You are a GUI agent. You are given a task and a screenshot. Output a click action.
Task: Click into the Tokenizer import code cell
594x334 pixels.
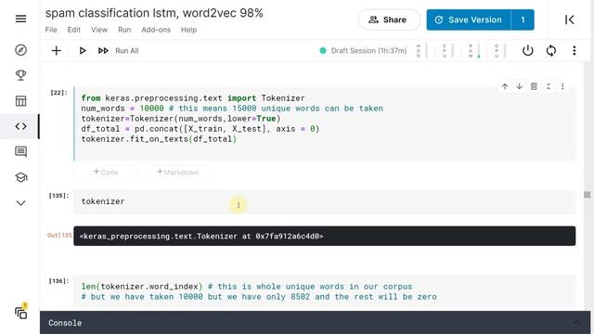click(x=324, y=123)
